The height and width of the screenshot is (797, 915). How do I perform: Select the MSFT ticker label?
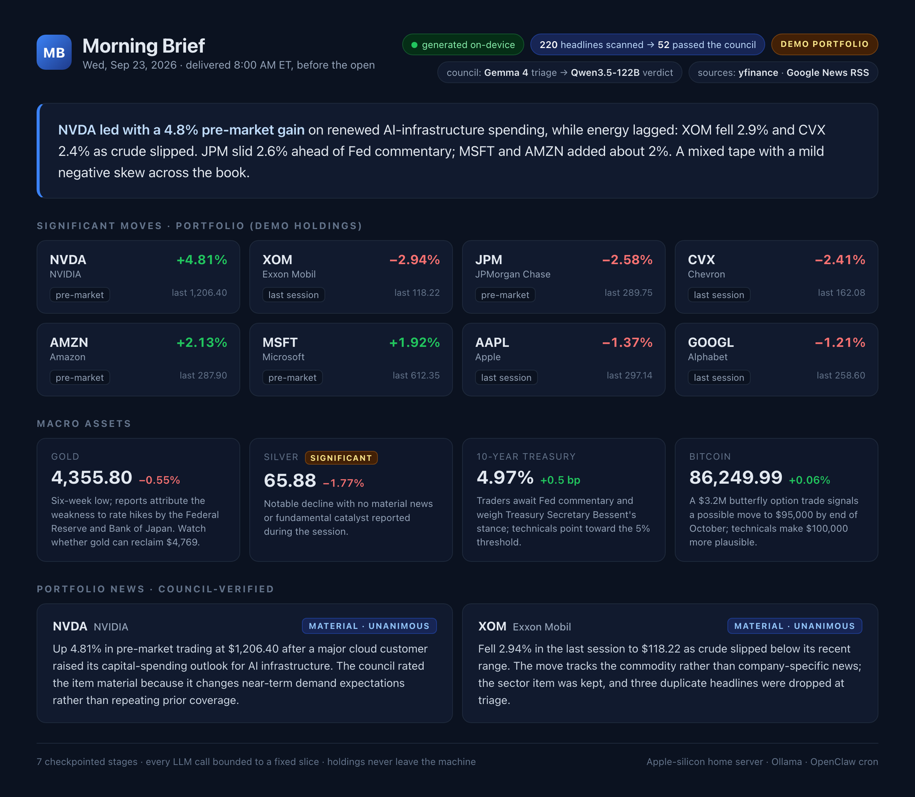pos(280,342)
